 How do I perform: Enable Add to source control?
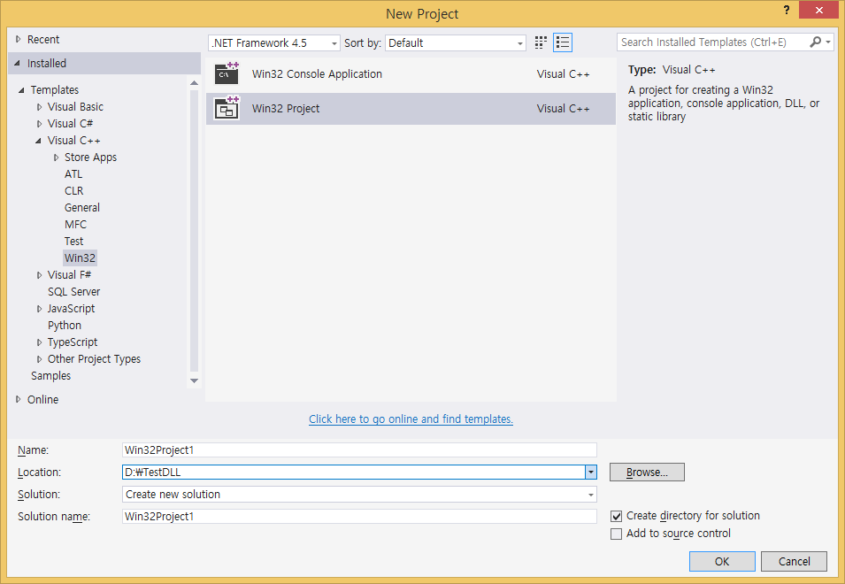click(617, 534)
